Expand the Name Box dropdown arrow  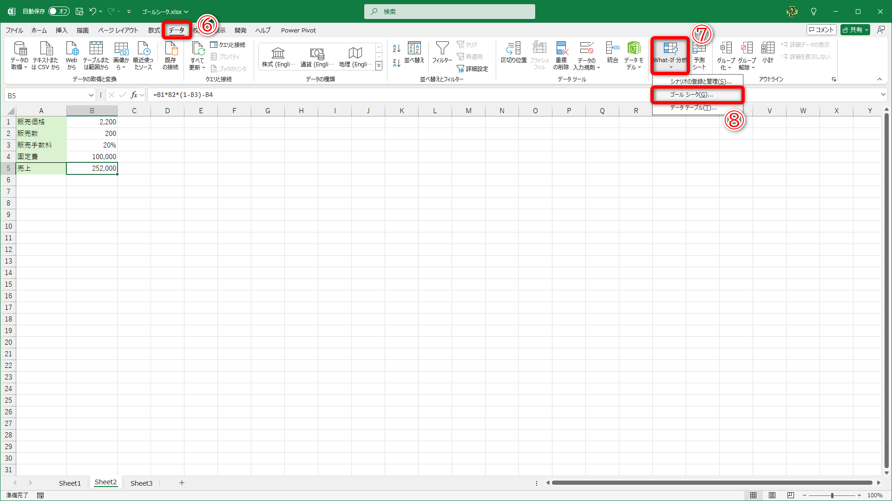91,96
